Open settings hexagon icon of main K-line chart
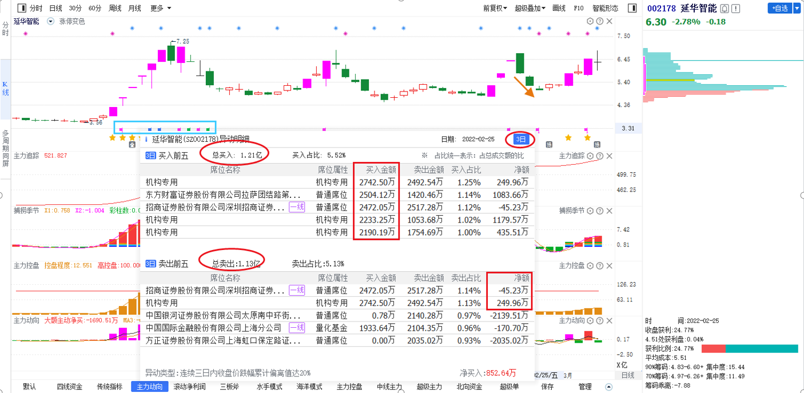This screenshot has height=393, width=804. pyautogui.click(x=590, y=21)
